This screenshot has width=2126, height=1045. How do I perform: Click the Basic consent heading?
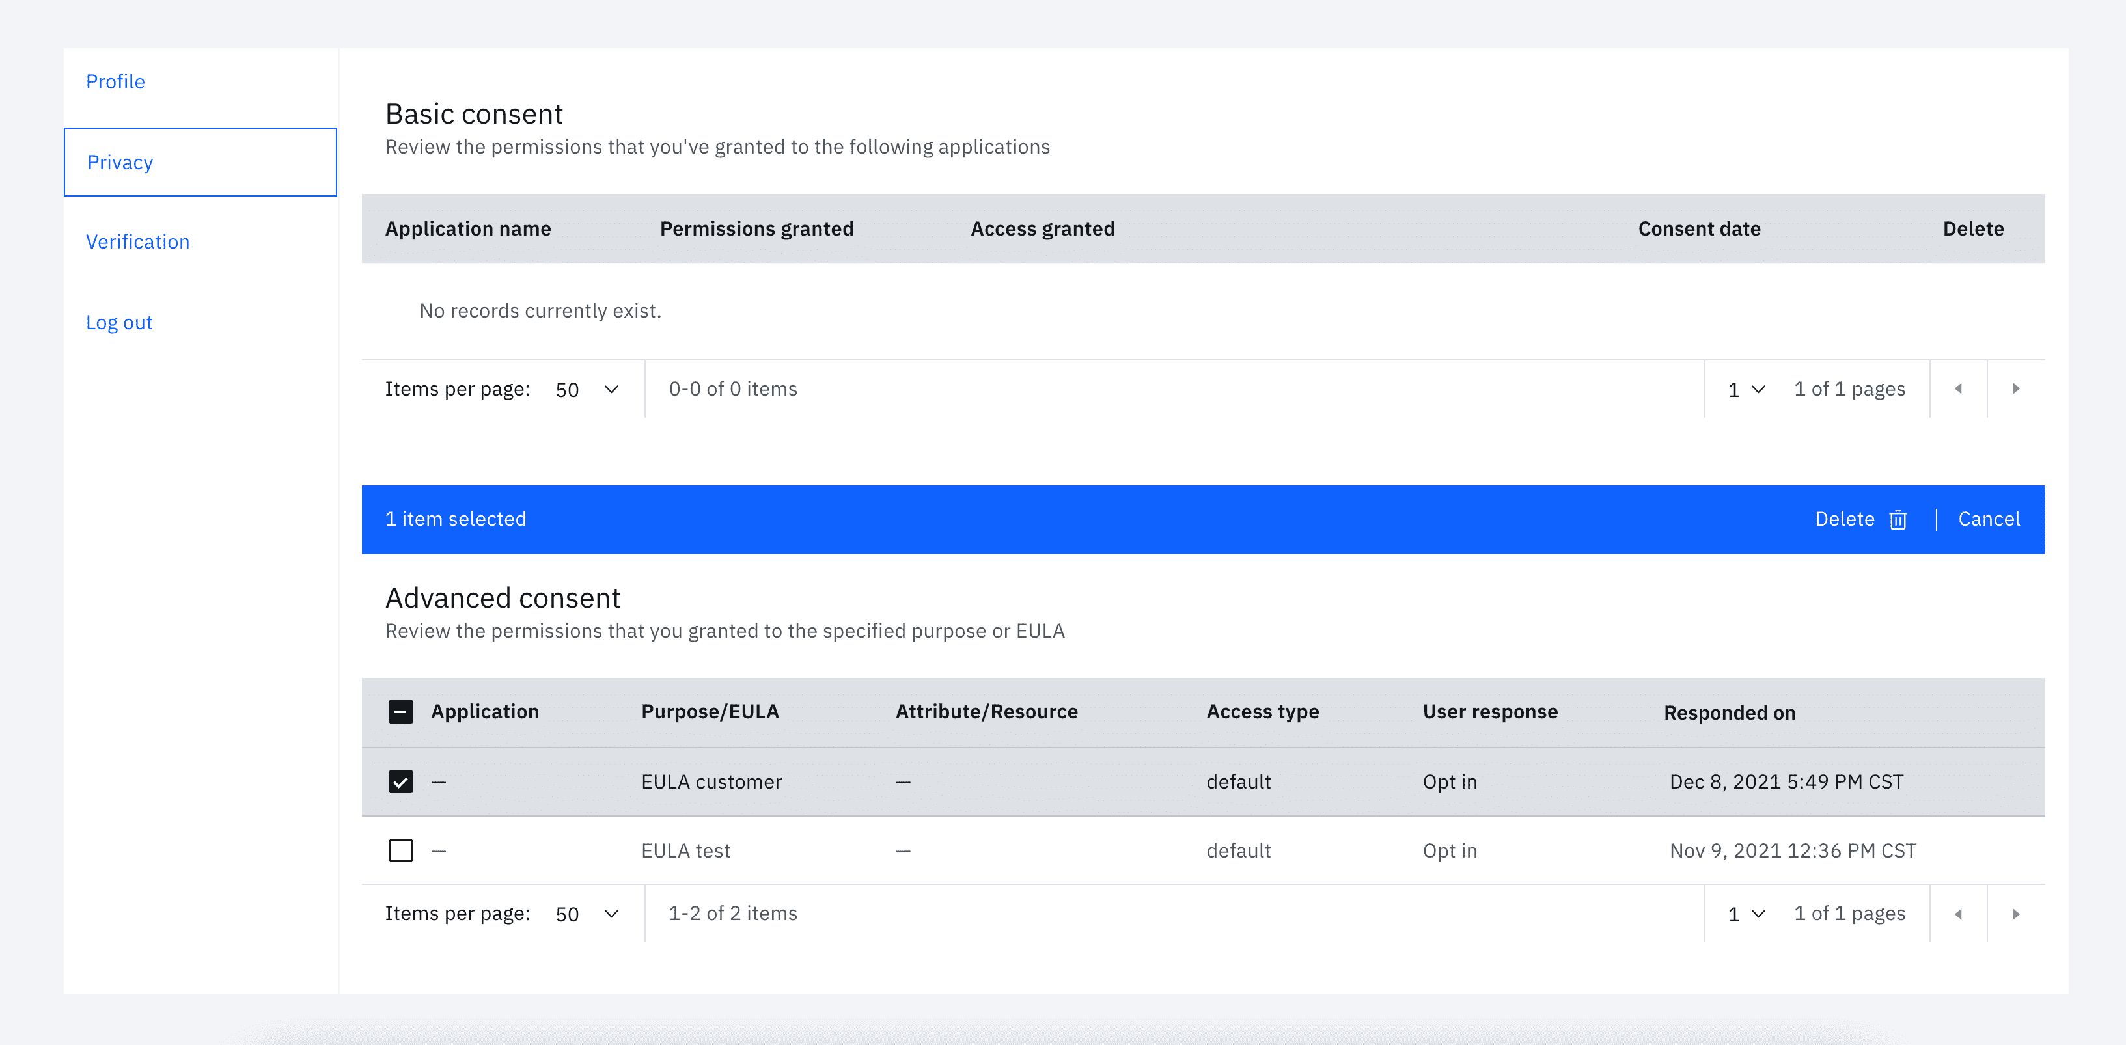pos(474,114)
